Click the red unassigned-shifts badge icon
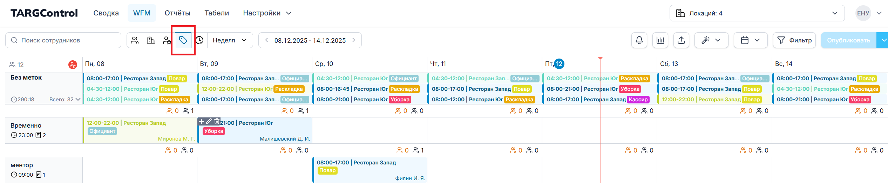The image size is (888, 183). tap(73, 65)
